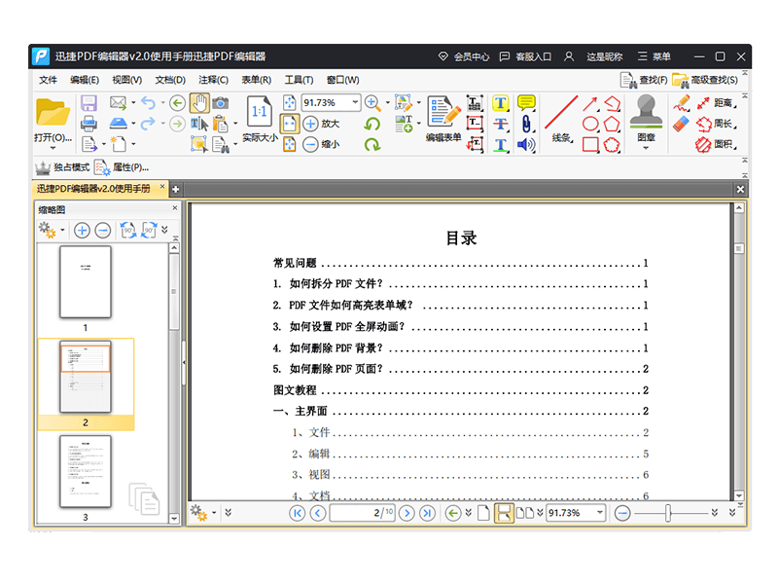Toggle continuous page display mode
The height and width of the screenshot is (584, 778).
pos(505,512)
